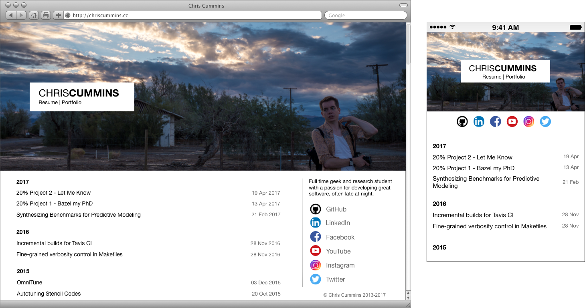The image size is (585, 308).
Task: Click the globe icon in the address bar
Action: pyautogui.click(x=68, y=15)
